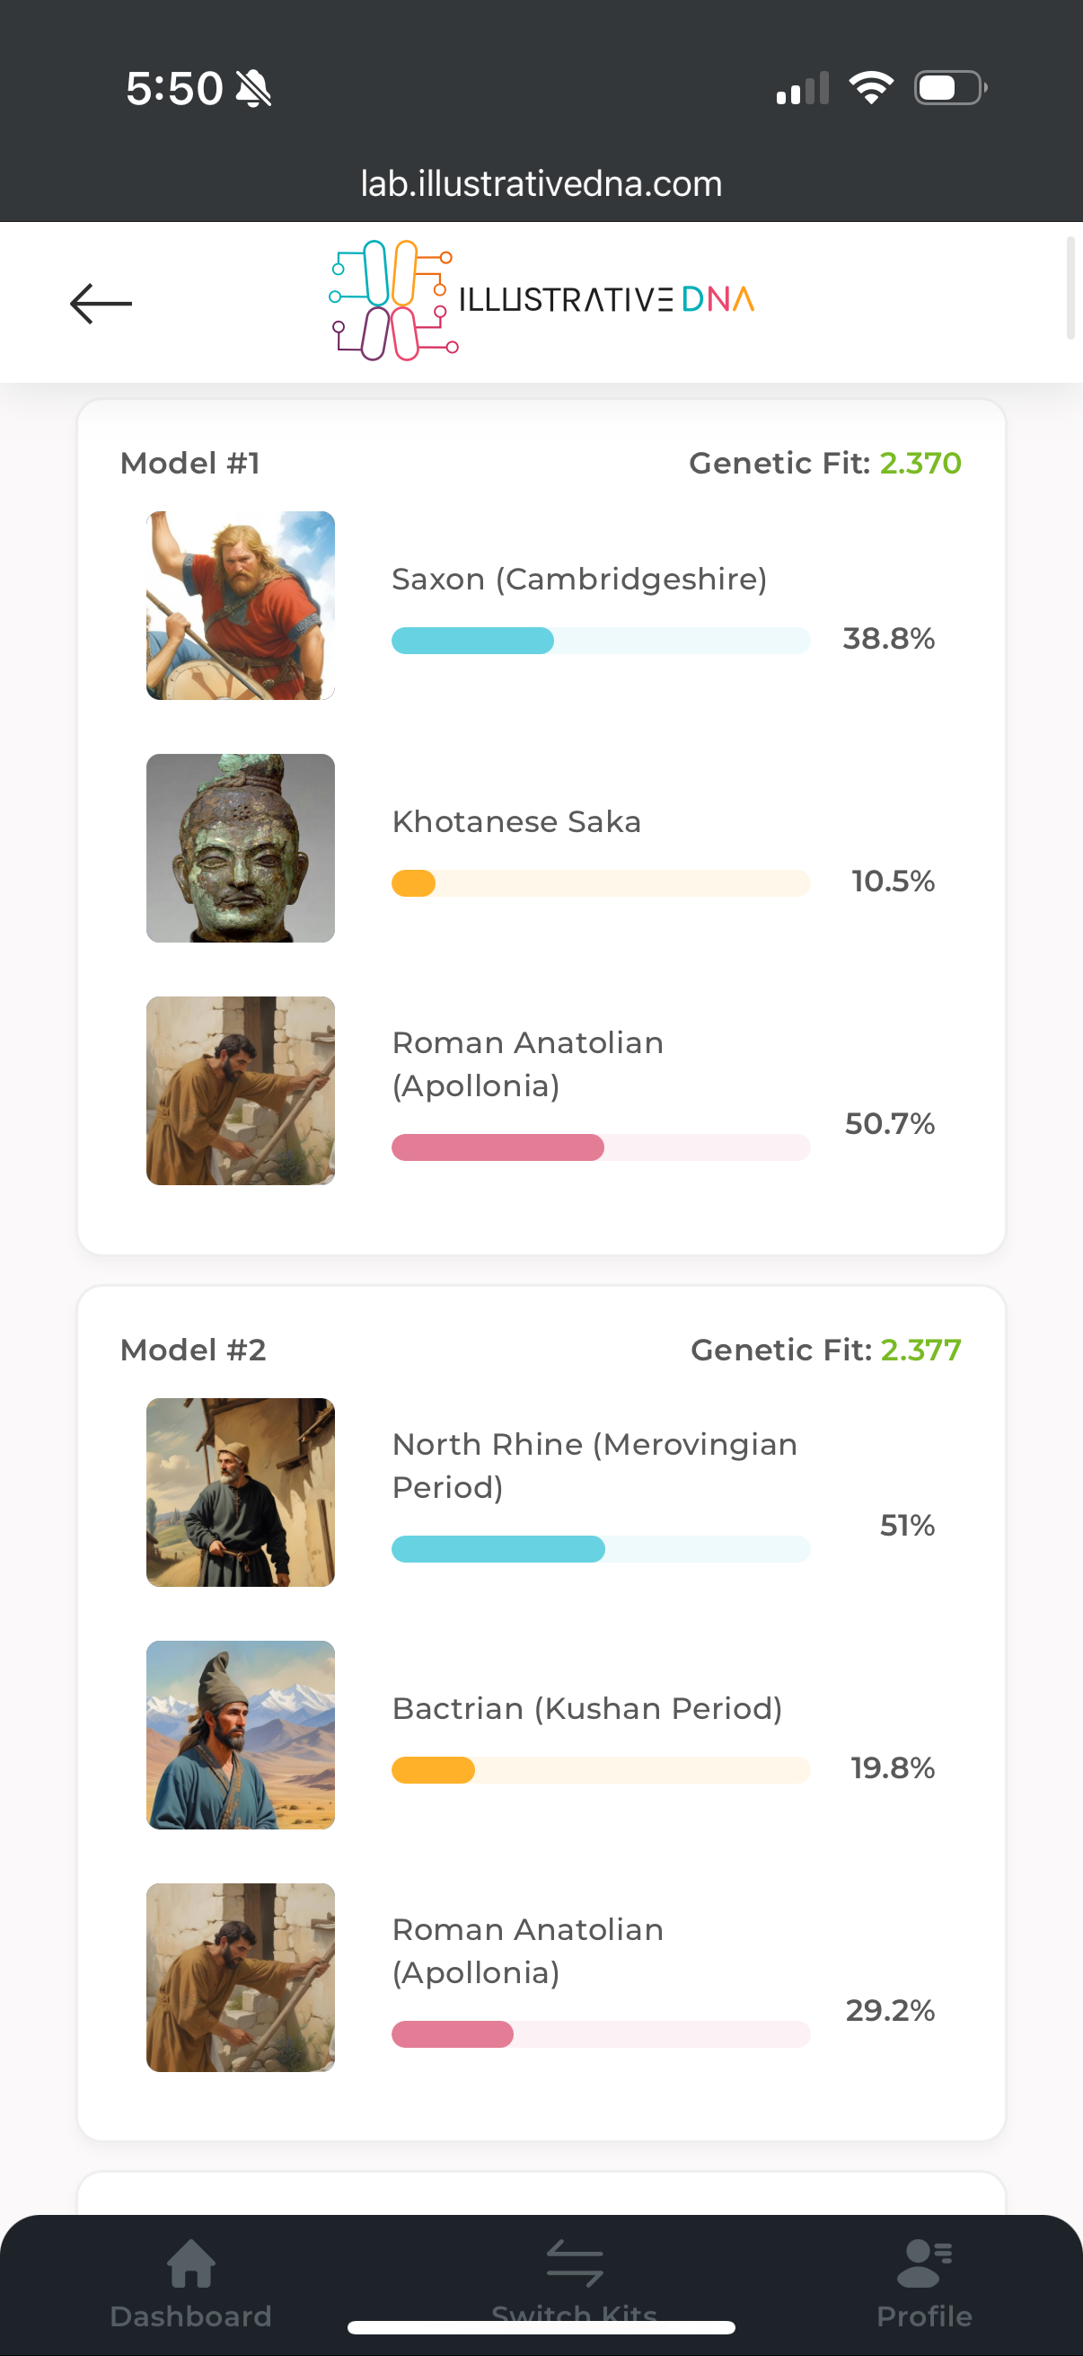
Task: Click the page scrollbar at right edge
Action: (1070, 288)
